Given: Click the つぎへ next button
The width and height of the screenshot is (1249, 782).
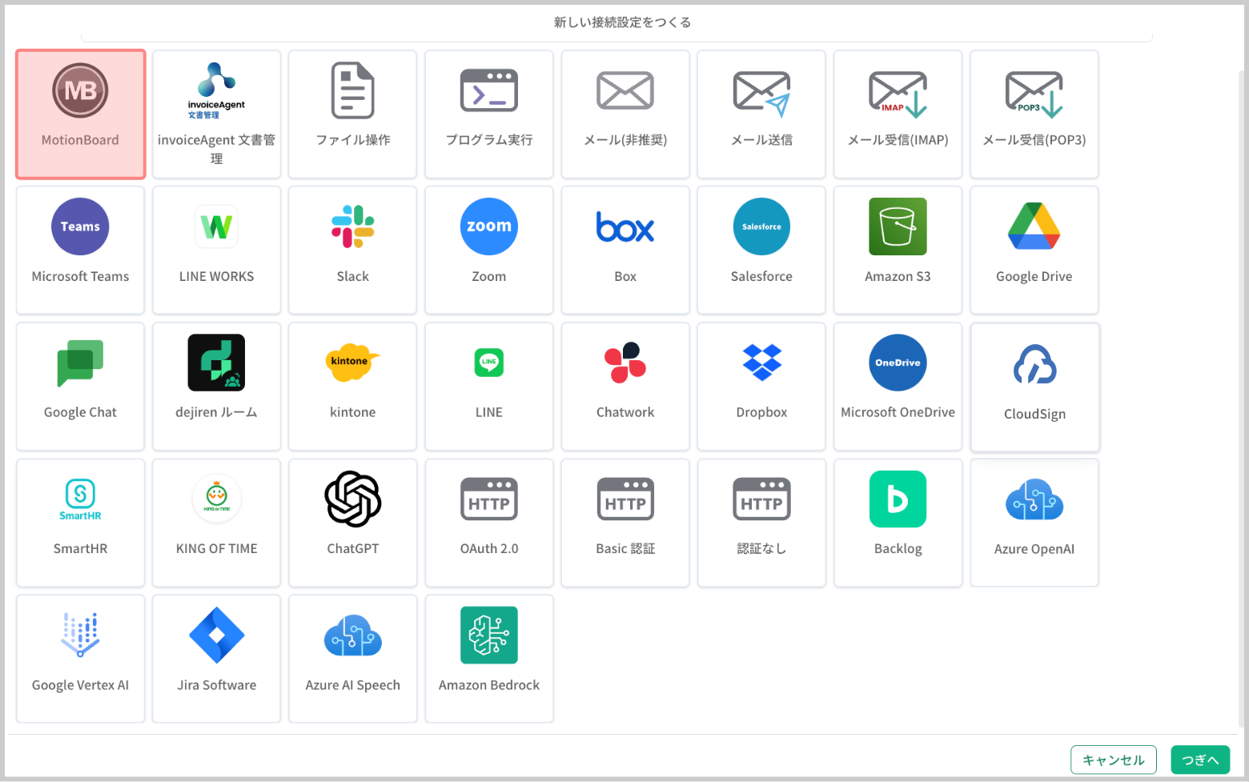Looking at the screenshot, I should point(1200,760).
